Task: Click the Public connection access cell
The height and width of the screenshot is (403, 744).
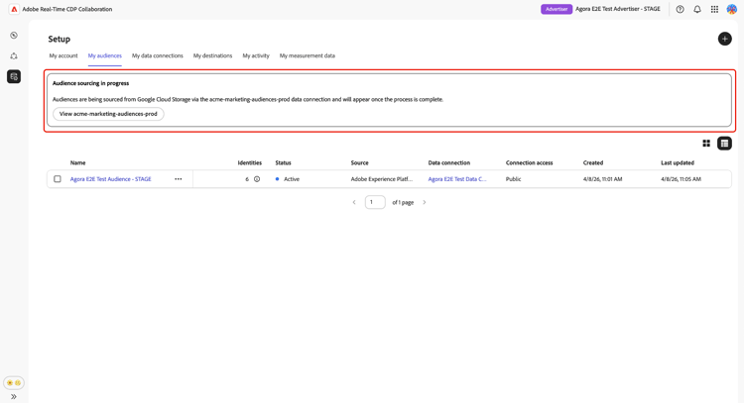Action: [514, 179]
